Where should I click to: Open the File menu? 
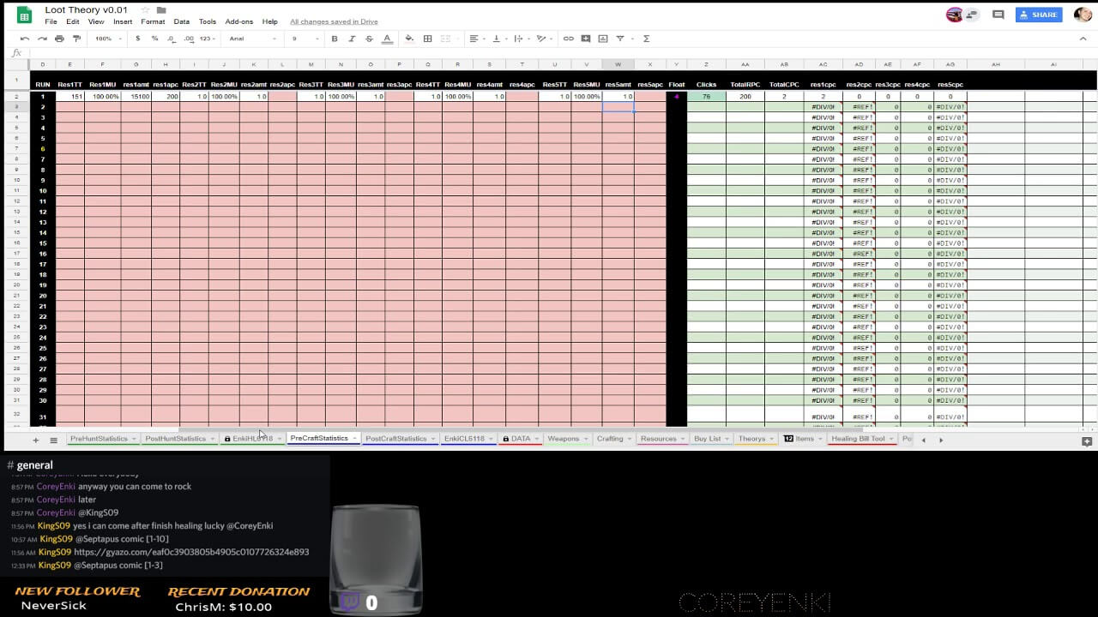pyautogui.click(x=51, y=21)
